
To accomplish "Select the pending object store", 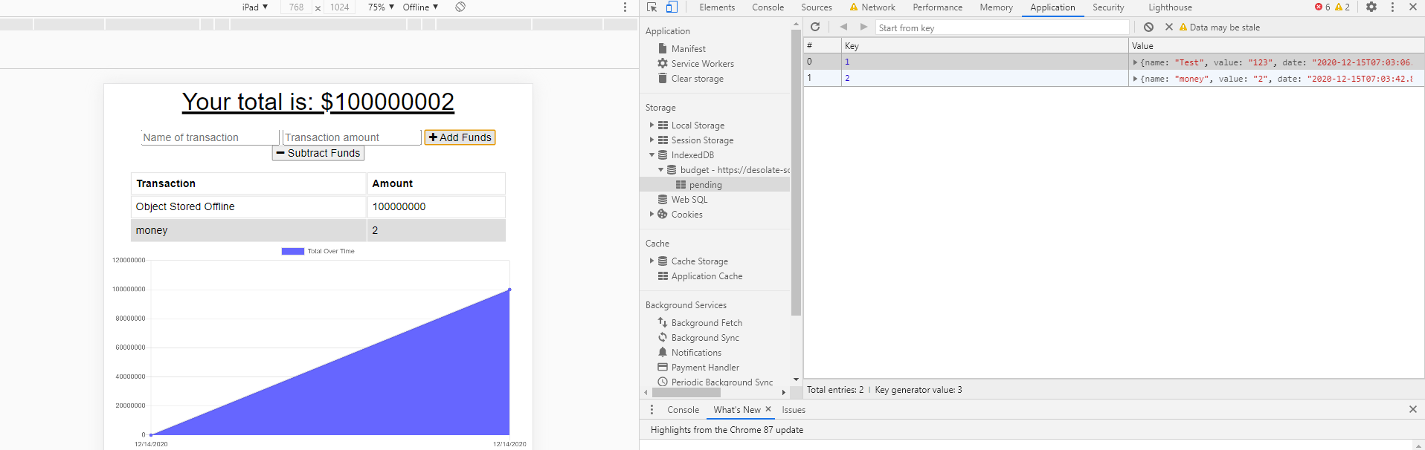I will pyautogui.click(x=705, y=185).
